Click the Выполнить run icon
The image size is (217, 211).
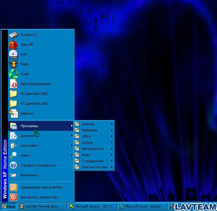pos(13,175)
